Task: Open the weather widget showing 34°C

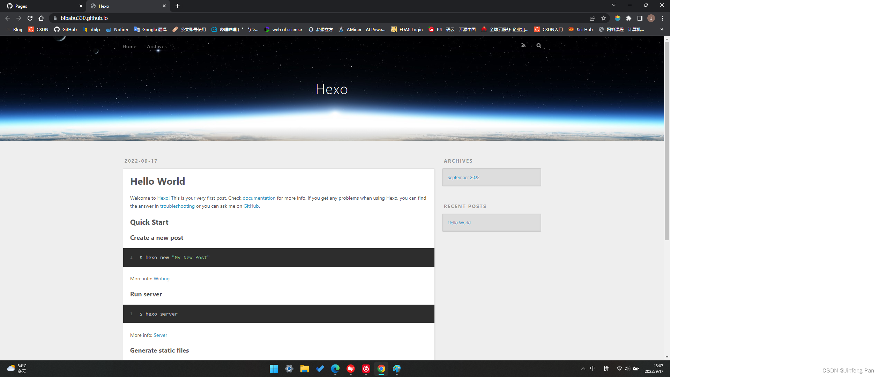Action: pyautogui.click(x=17, y=369)
